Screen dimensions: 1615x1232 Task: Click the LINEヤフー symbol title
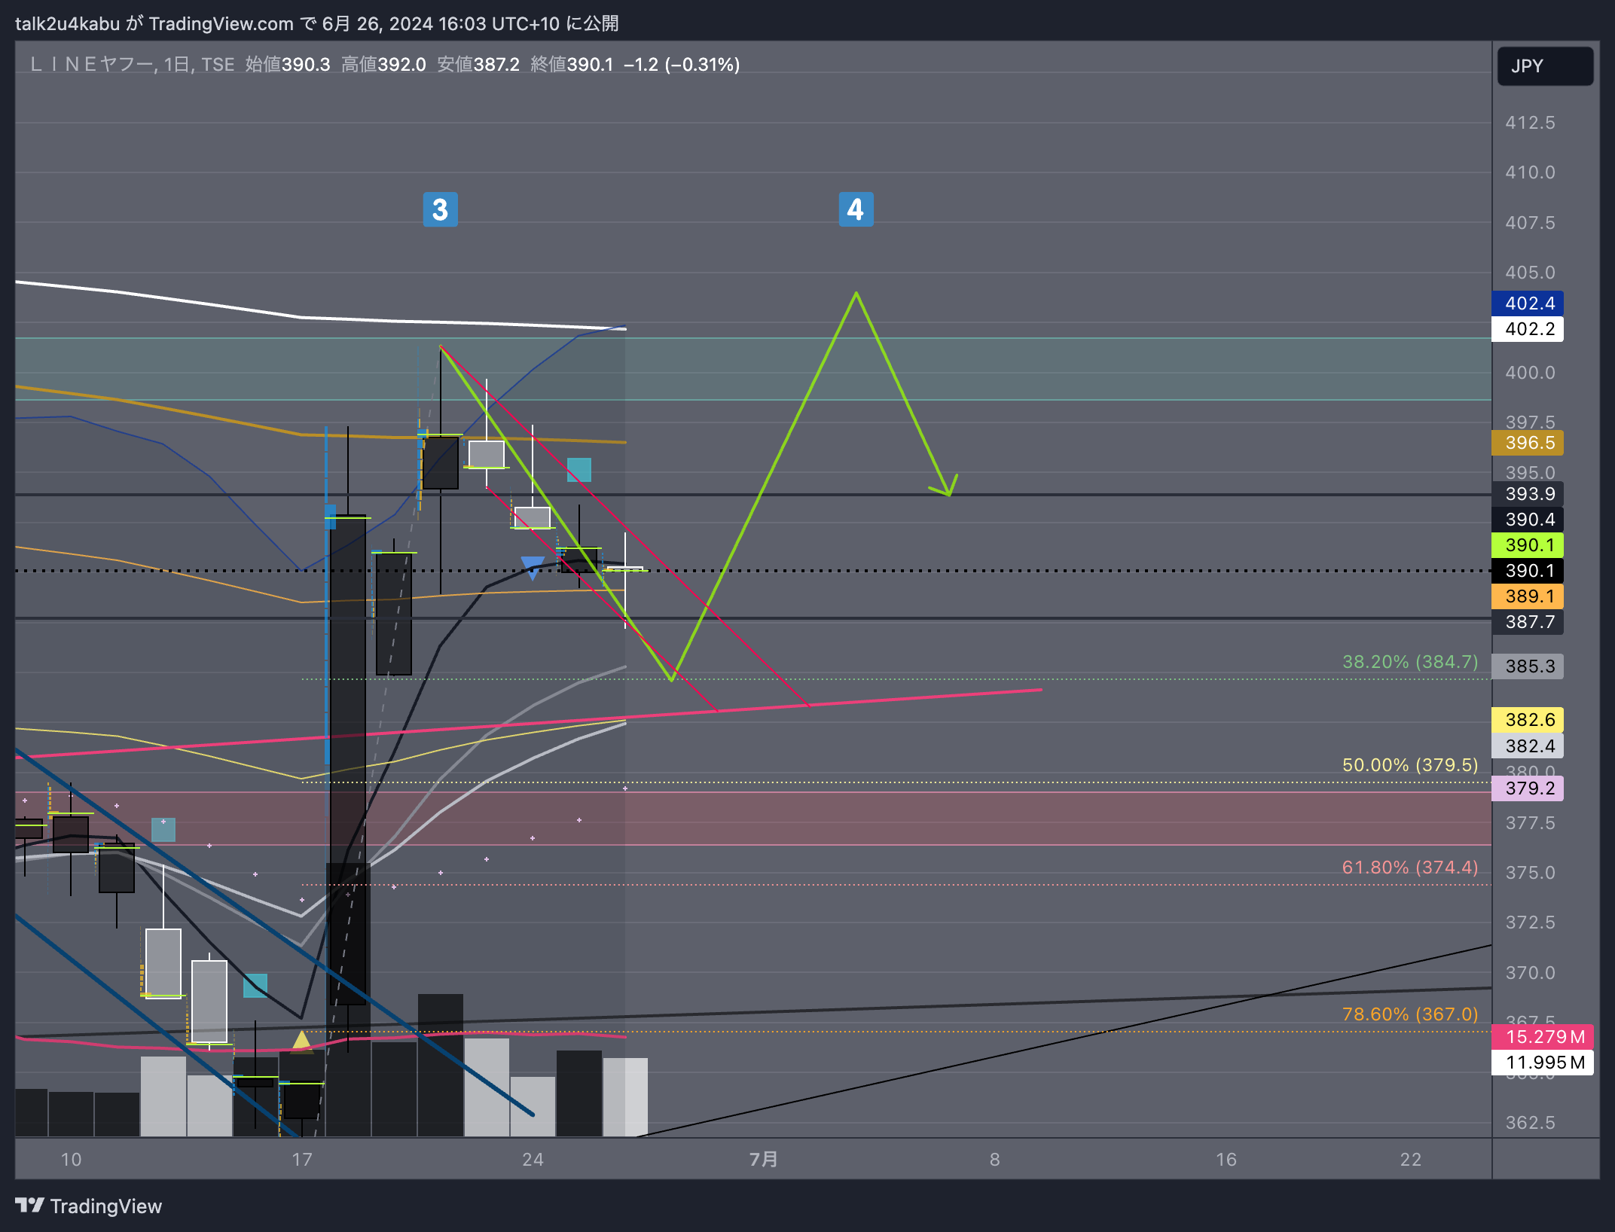click(91, 65)
